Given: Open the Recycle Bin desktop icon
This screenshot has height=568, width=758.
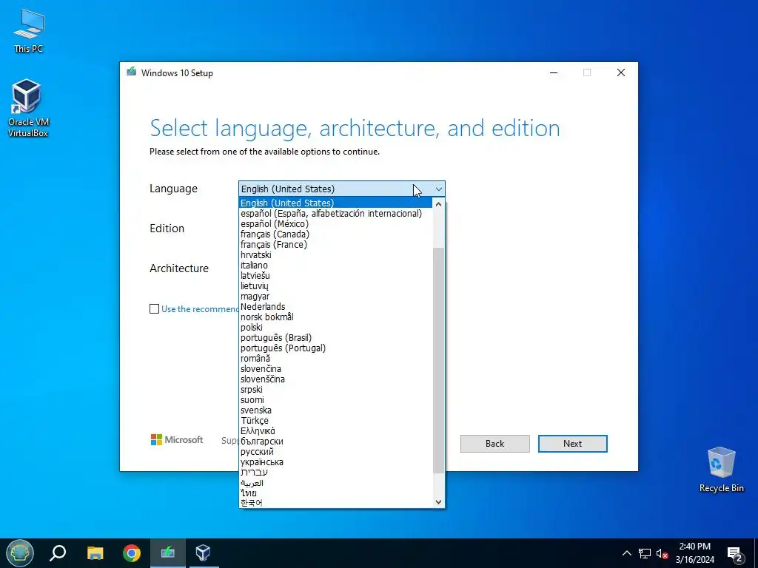Looking at the screenshot, I should point(721,470).
